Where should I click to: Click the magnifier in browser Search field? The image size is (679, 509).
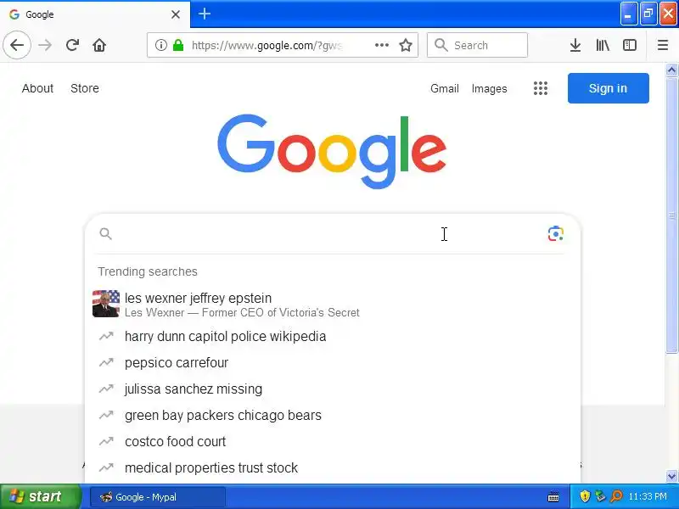[x=441, y=45]
